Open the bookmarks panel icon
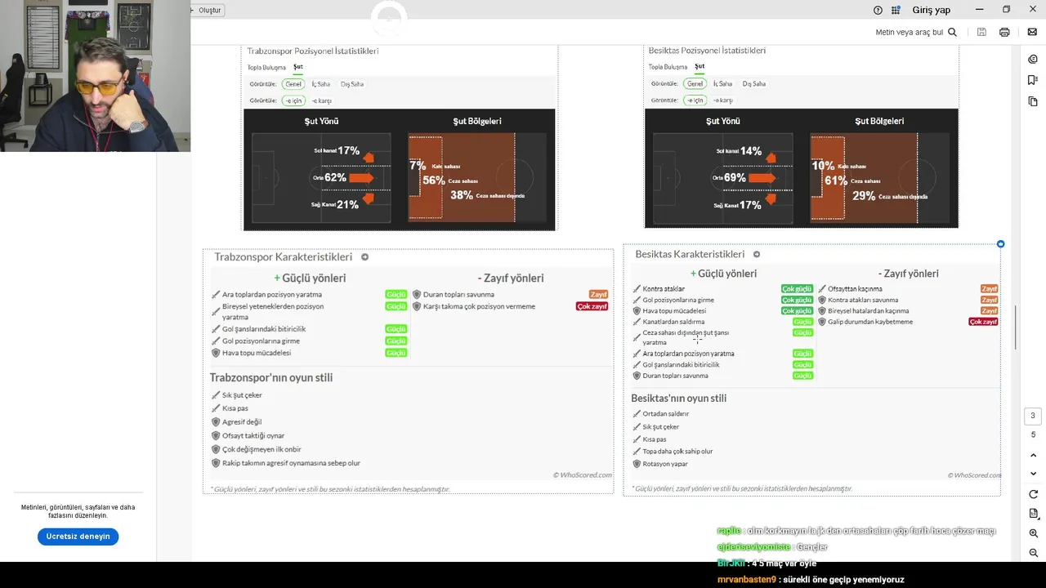Image resolution: width=1046 pixels, height=588 pixels. 1033,80
